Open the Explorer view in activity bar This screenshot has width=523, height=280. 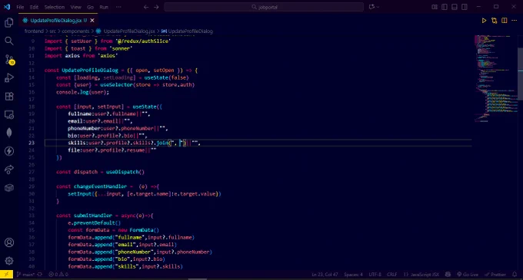[x=9, y=22]
